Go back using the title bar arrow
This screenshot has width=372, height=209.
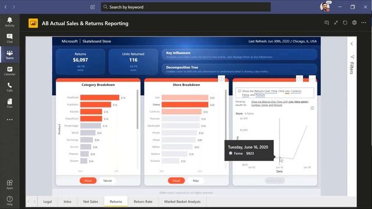[6, 7]
